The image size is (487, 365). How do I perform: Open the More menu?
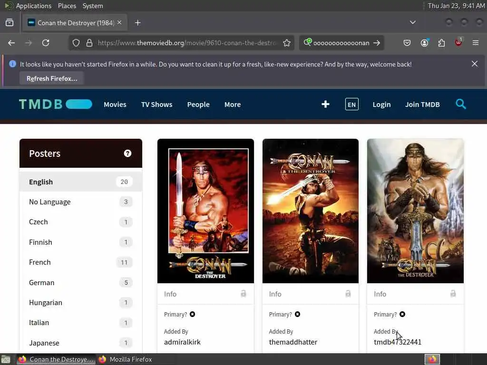(x=233, y=105)
